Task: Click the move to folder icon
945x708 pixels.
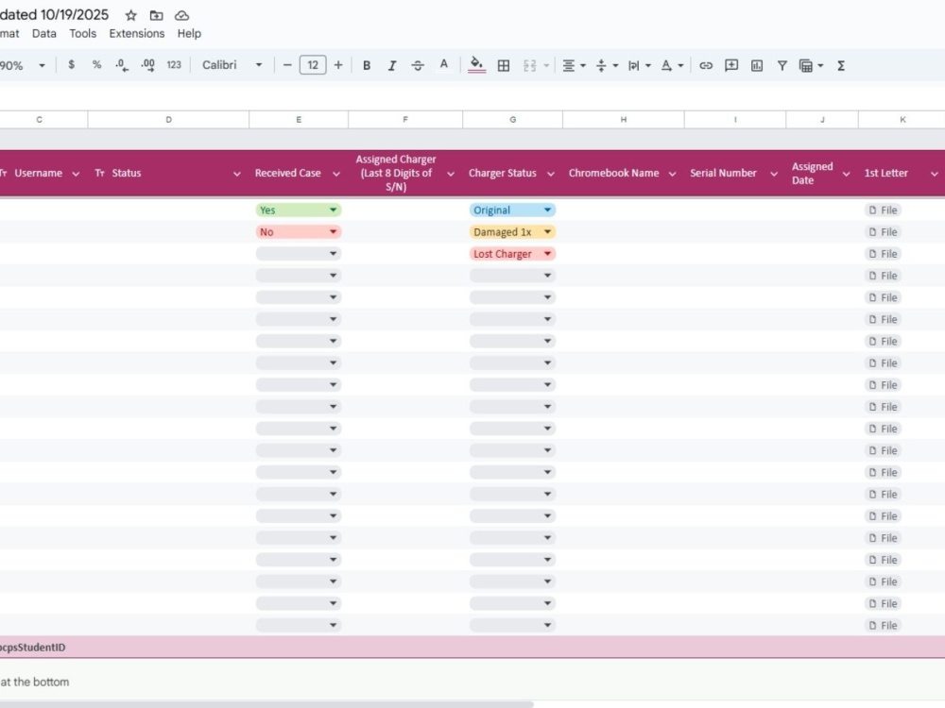Action: (156, 16)
